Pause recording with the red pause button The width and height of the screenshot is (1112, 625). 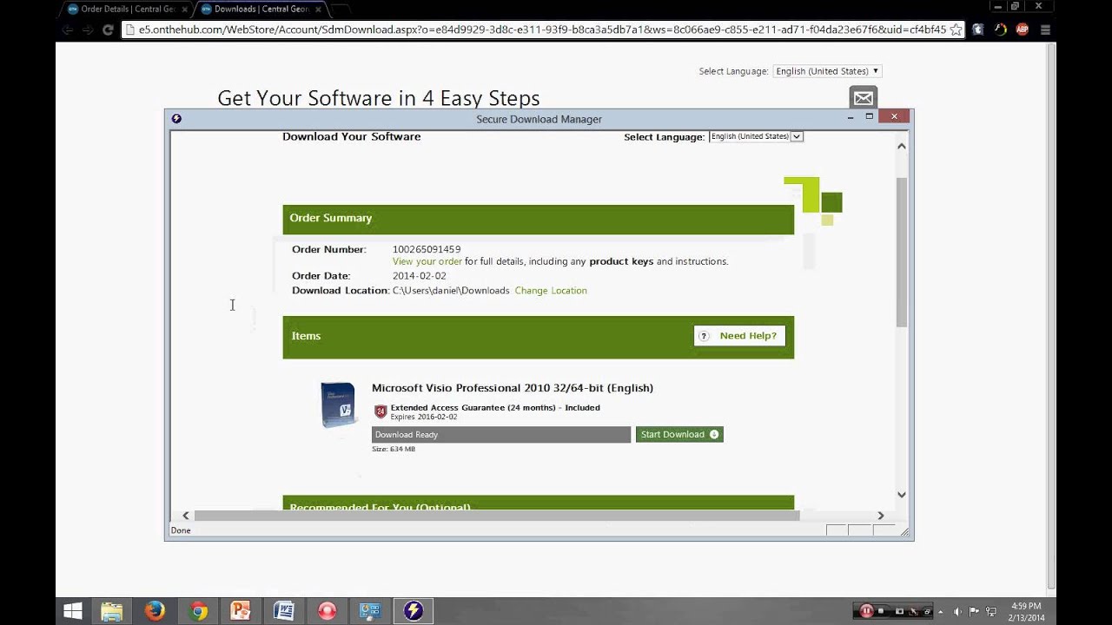866,611
